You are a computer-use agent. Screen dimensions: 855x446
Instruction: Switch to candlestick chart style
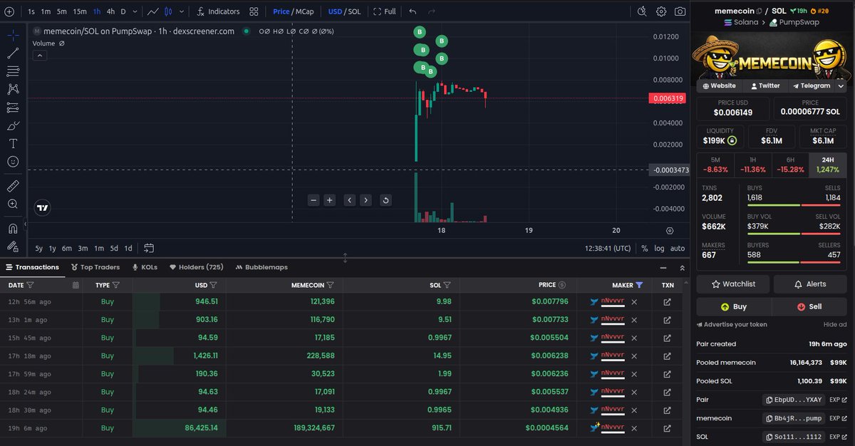[x=168, y=11]
